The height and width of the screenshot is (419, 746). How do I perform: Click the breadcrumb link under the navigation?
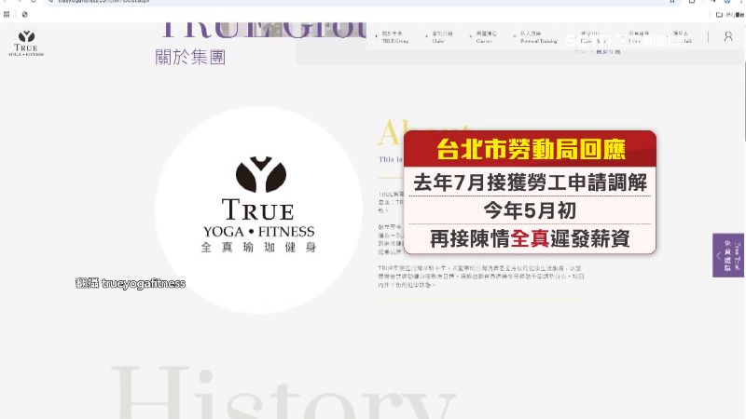pyautogui.click(x=609, y=52)
